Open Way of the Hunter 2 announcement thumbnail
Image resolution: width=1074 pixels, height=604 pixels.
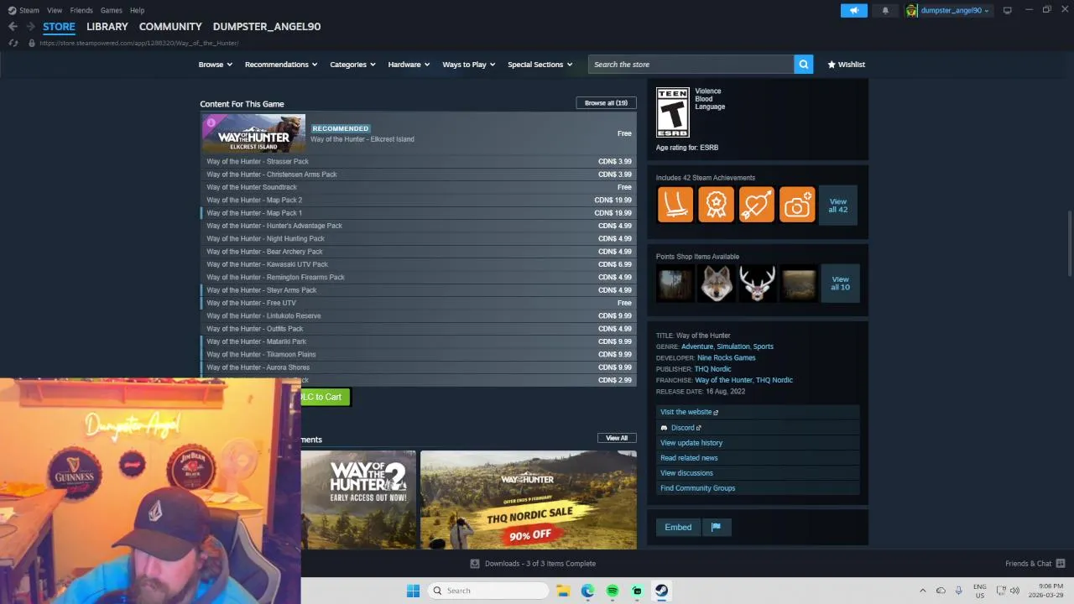click(x=358, y=500)
